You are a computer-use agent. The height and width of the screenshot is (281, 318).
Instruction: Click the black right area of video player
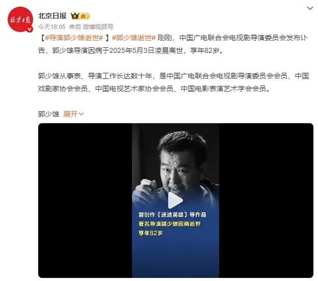coord(266,201)
